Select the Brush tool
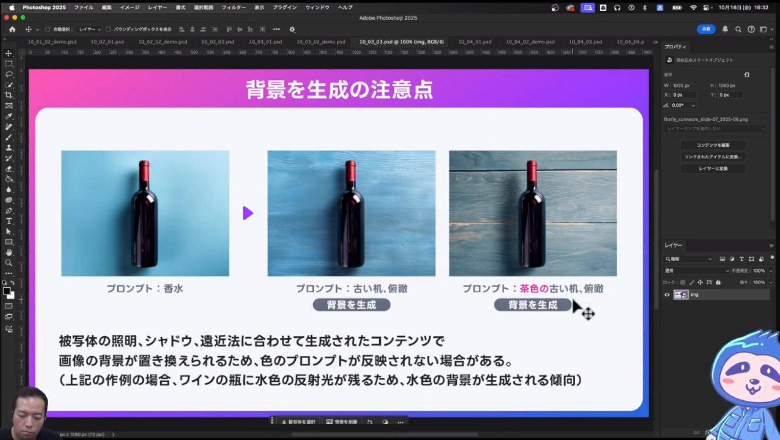The image size is (780, 440). click(9, 137)
